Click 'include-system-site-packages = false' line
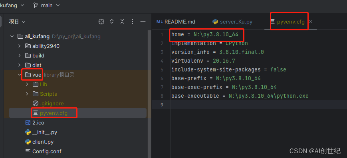The image size is (347, 158). (228, 69)
